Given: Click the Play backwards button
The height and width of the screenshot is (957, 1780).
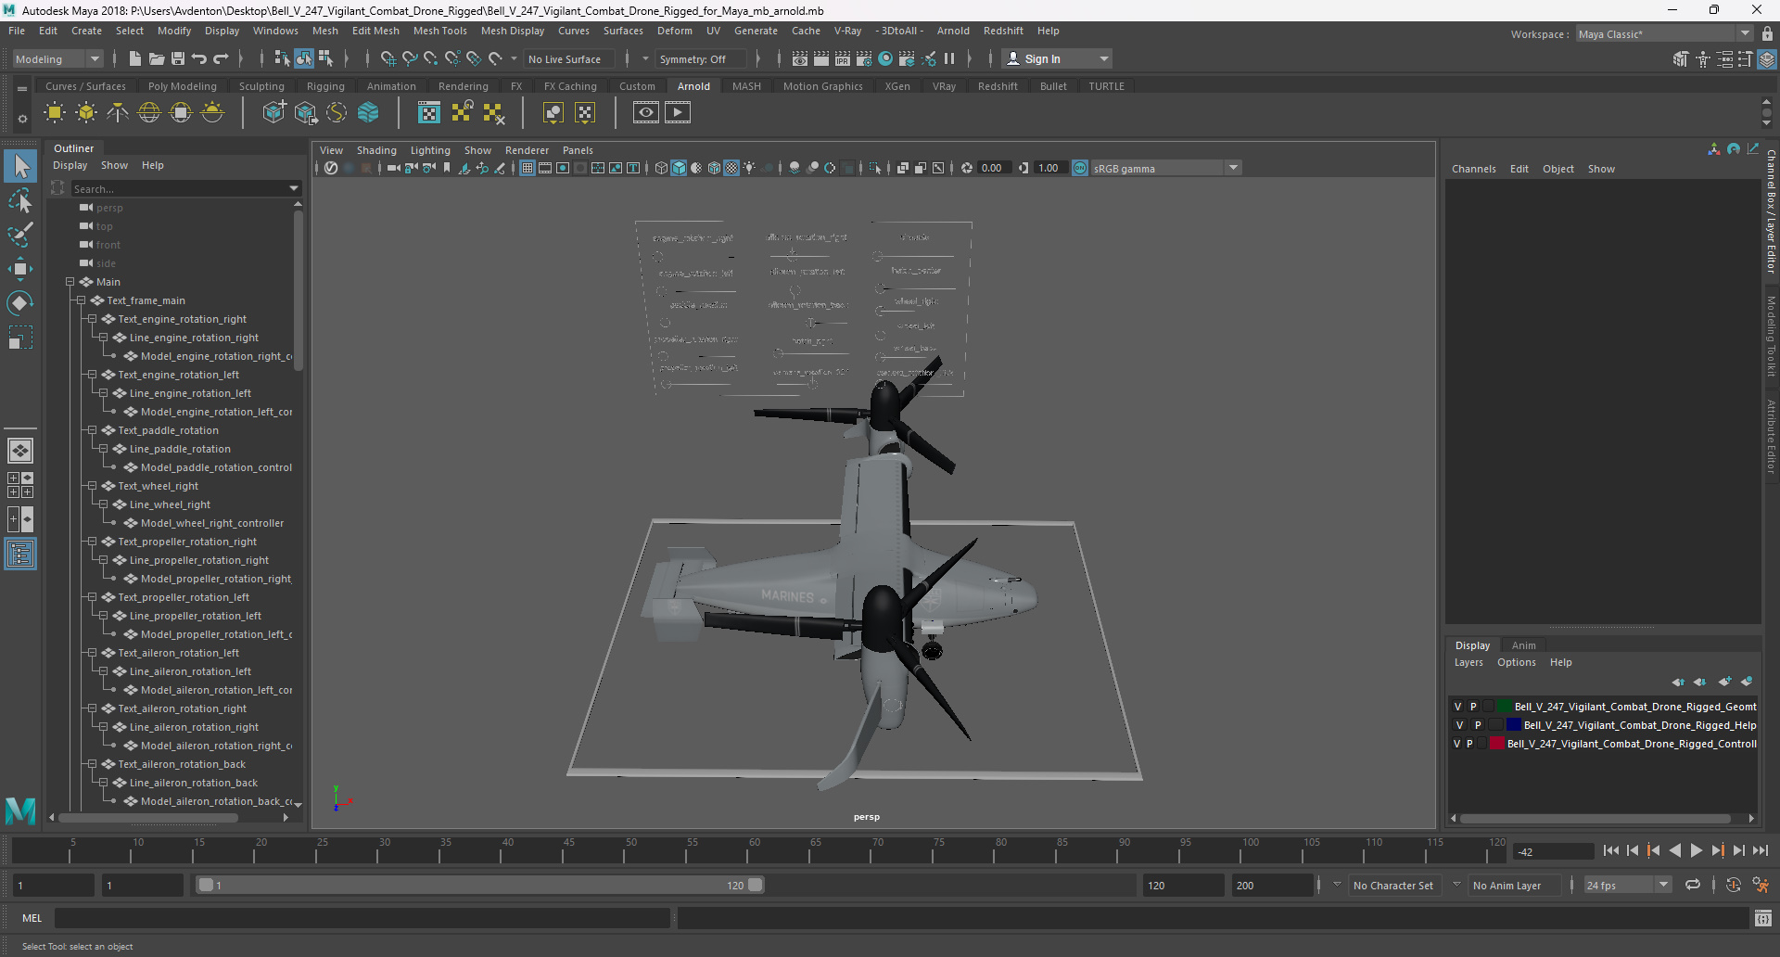Looking at the screenshot, I should tap(1674, 850).
